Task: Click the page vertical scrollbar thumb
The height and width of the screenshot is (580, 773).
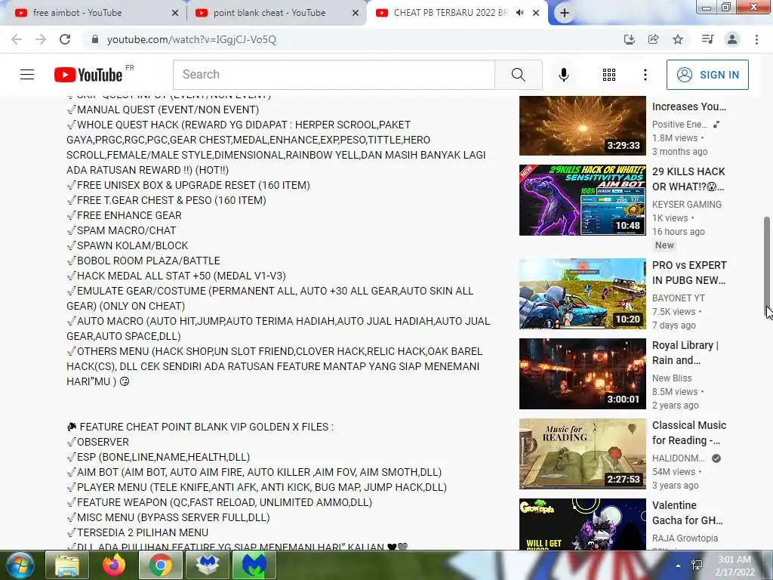Action: click(x=768, y=267)
